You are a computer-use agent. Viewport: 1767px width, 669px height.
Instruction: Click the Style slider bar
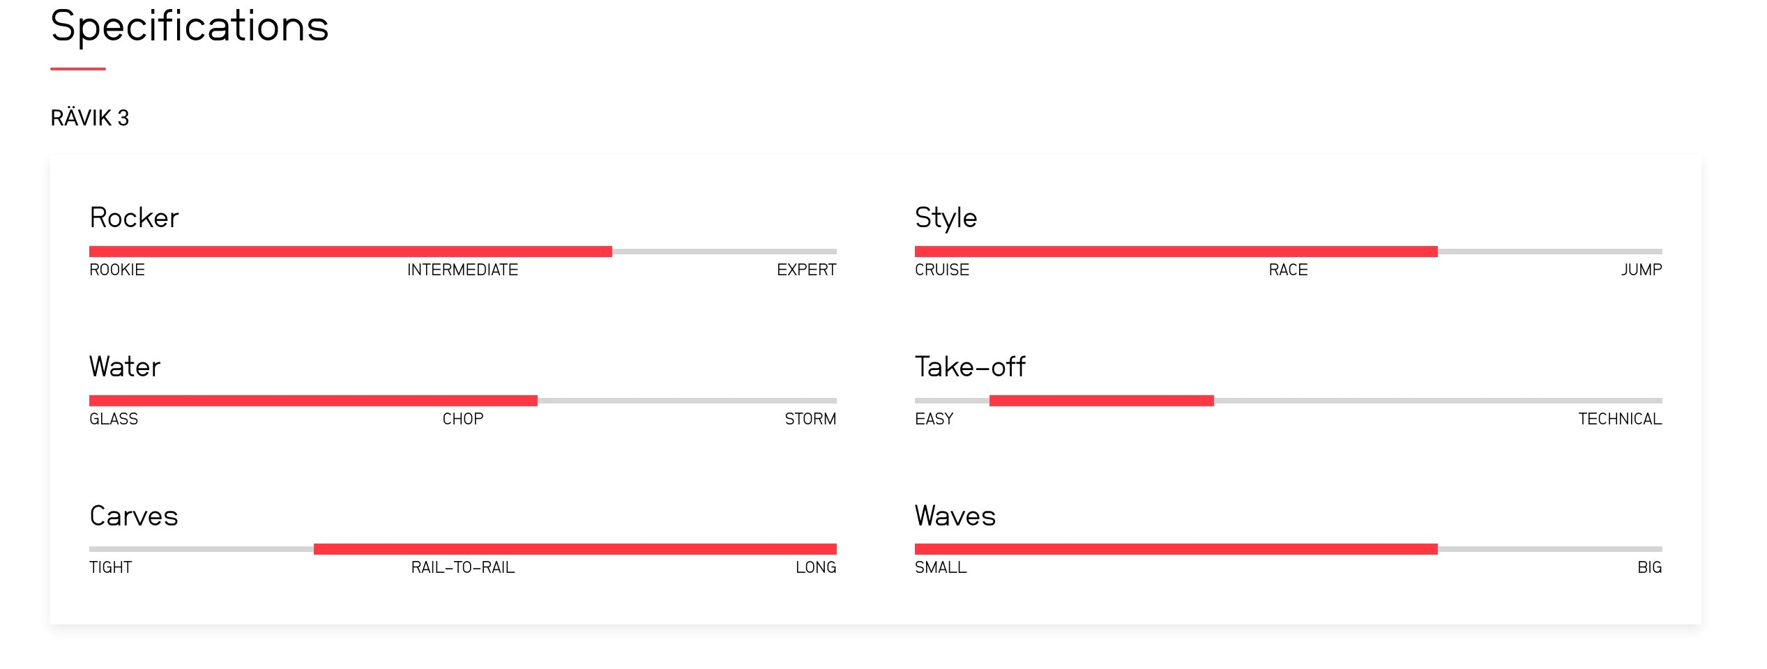1287,252
